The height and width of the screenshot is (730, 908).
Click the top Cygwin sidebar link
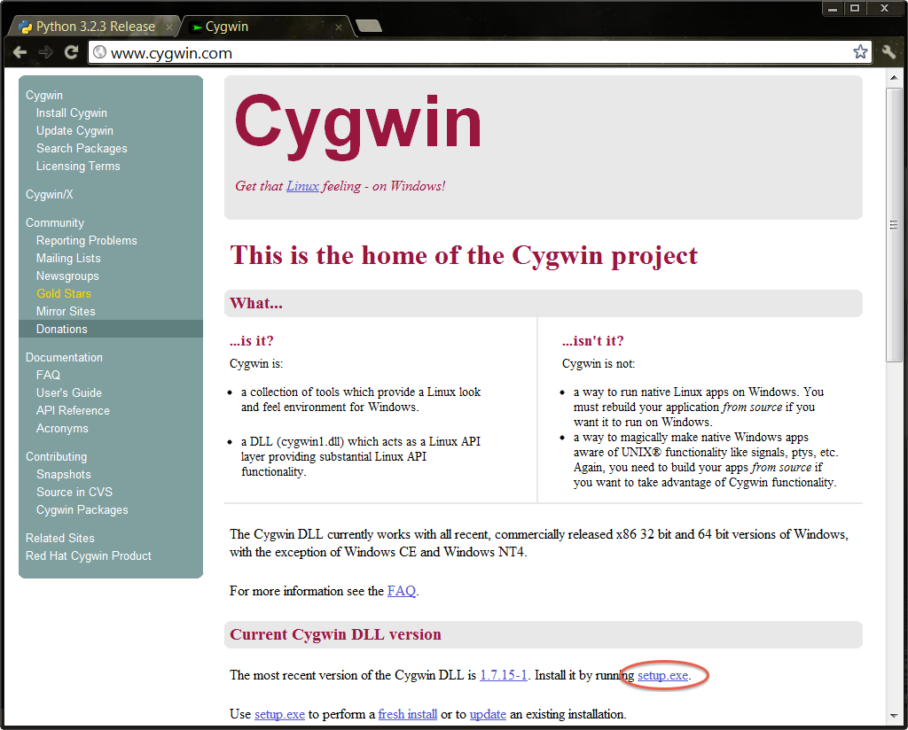(44, 96)
